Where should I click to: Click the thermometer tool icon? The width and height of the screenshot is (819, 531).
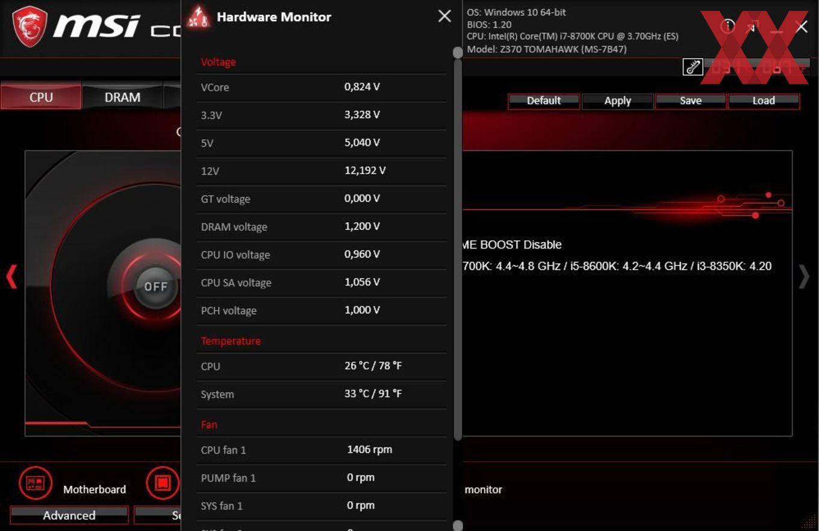(693, 66)
